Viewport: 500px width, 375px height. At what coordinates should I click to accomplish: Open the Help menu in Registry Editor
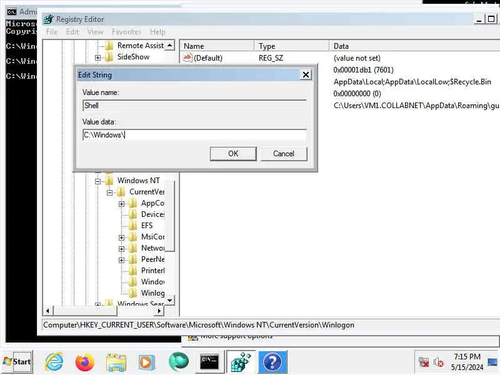tap(157, 32)
